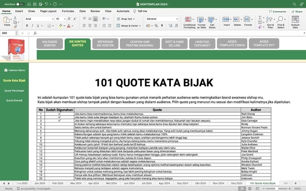Image resolution: width=306 pixels, height=191 pixels.
Task: Center text horizontally in cell
Action: pos(90,25)
